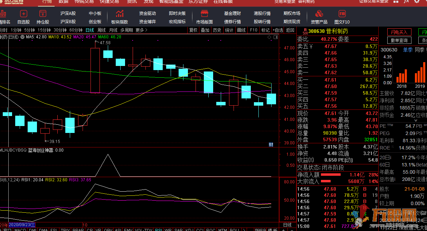Switch the chart to 1分钟 period

[16, 30]
